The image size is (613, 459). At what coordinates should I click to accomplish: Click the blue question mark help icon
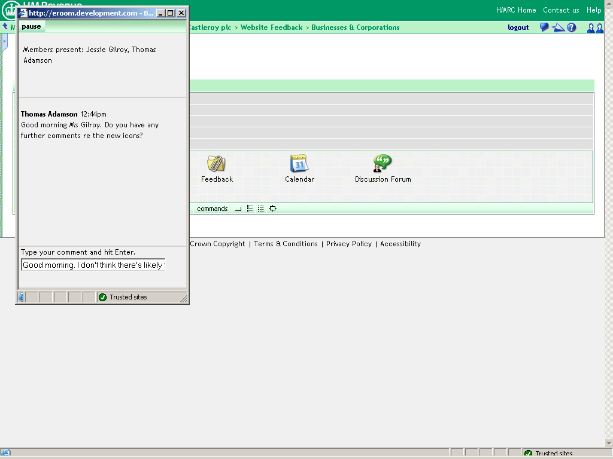(x=572, y=27)
